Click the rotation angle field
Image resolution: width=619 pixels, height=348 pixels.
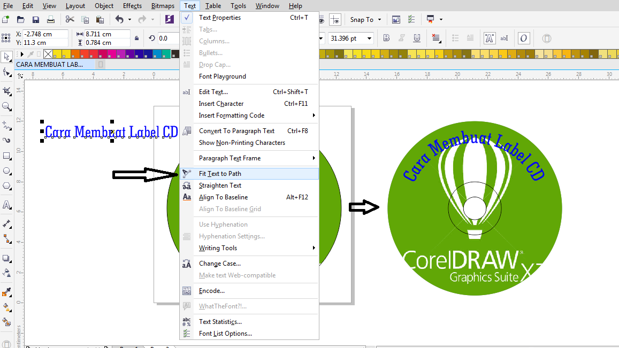[168, 38]
